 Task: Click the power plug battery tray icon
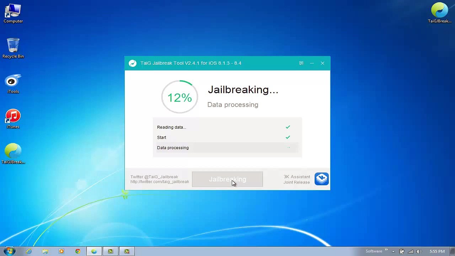[402, 251]
